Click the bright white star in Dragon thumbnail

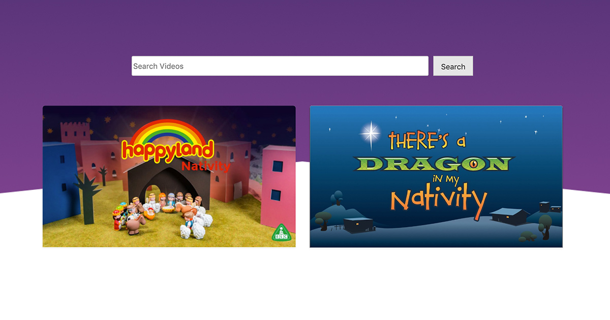click(370, 134)
